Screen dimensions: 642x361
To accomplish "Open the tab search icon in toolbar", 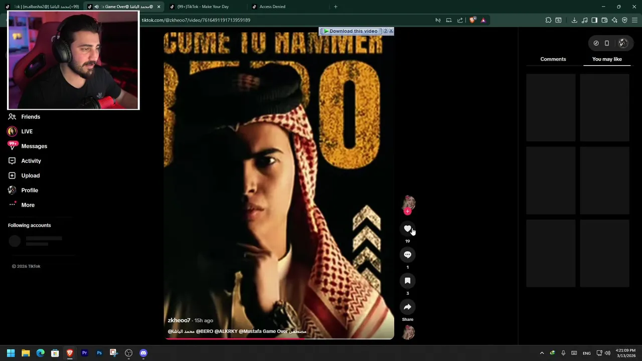I will pyautogui.click(x=558, y=20).
